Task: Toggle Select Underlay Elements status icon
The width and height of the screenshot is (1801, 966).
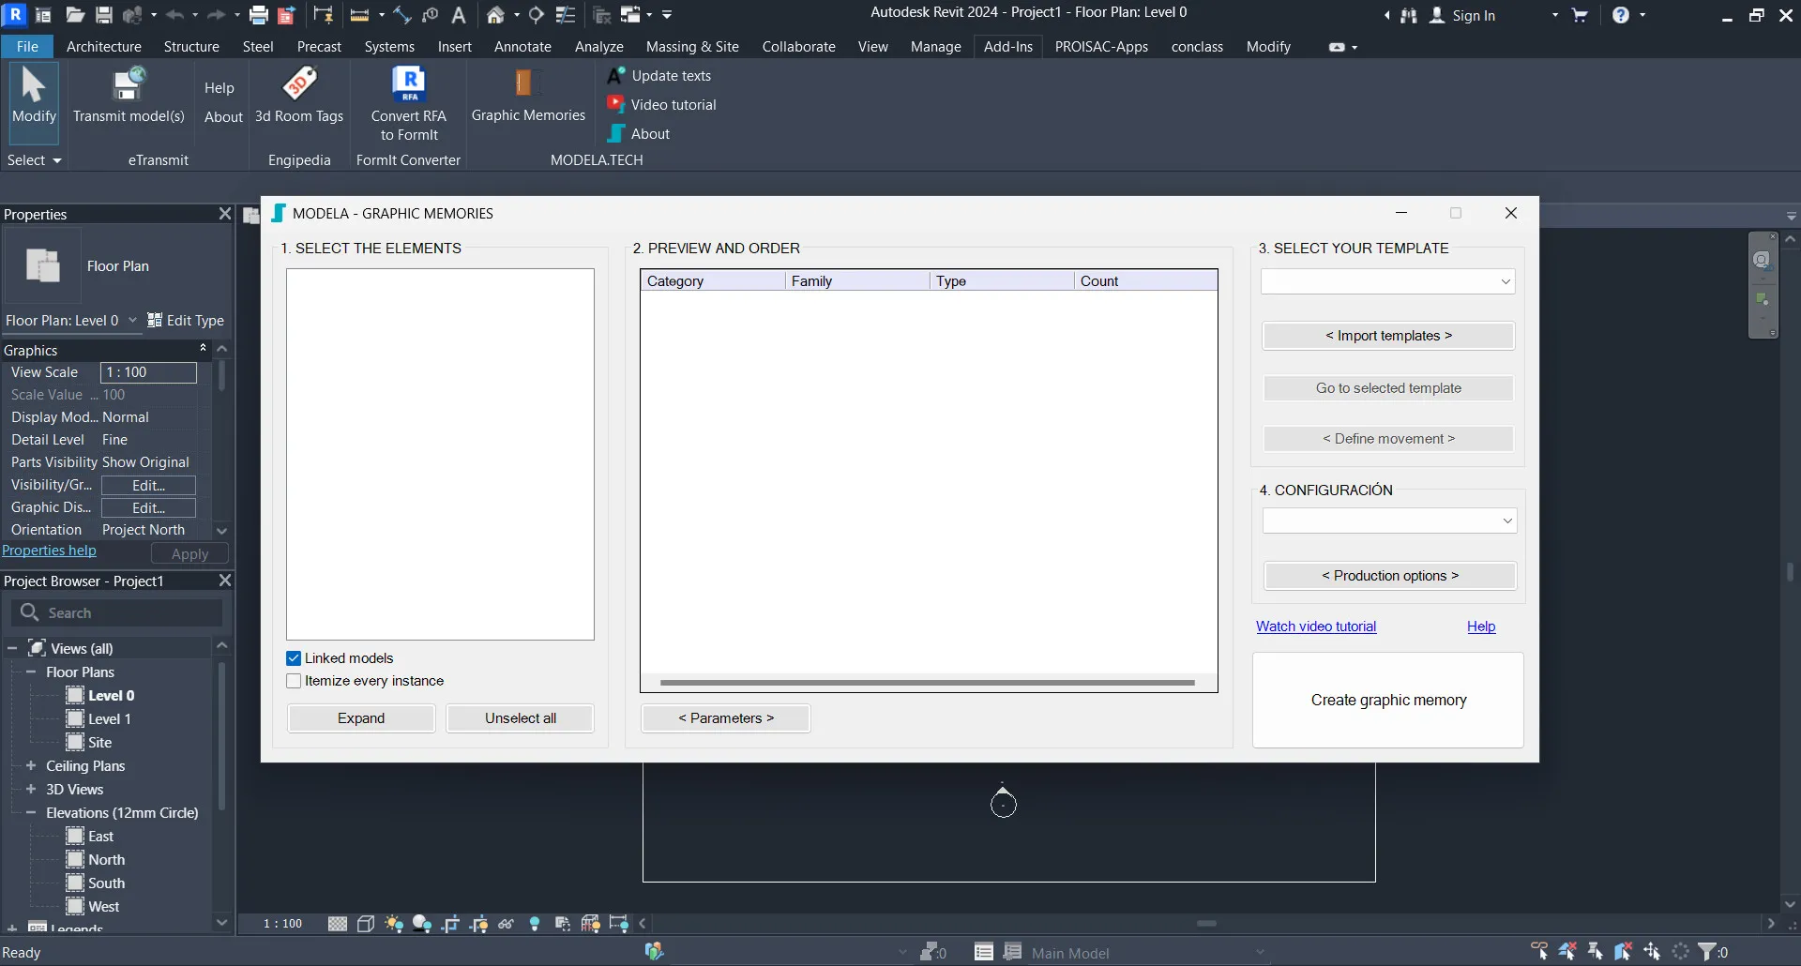Action: (1567, 952)
